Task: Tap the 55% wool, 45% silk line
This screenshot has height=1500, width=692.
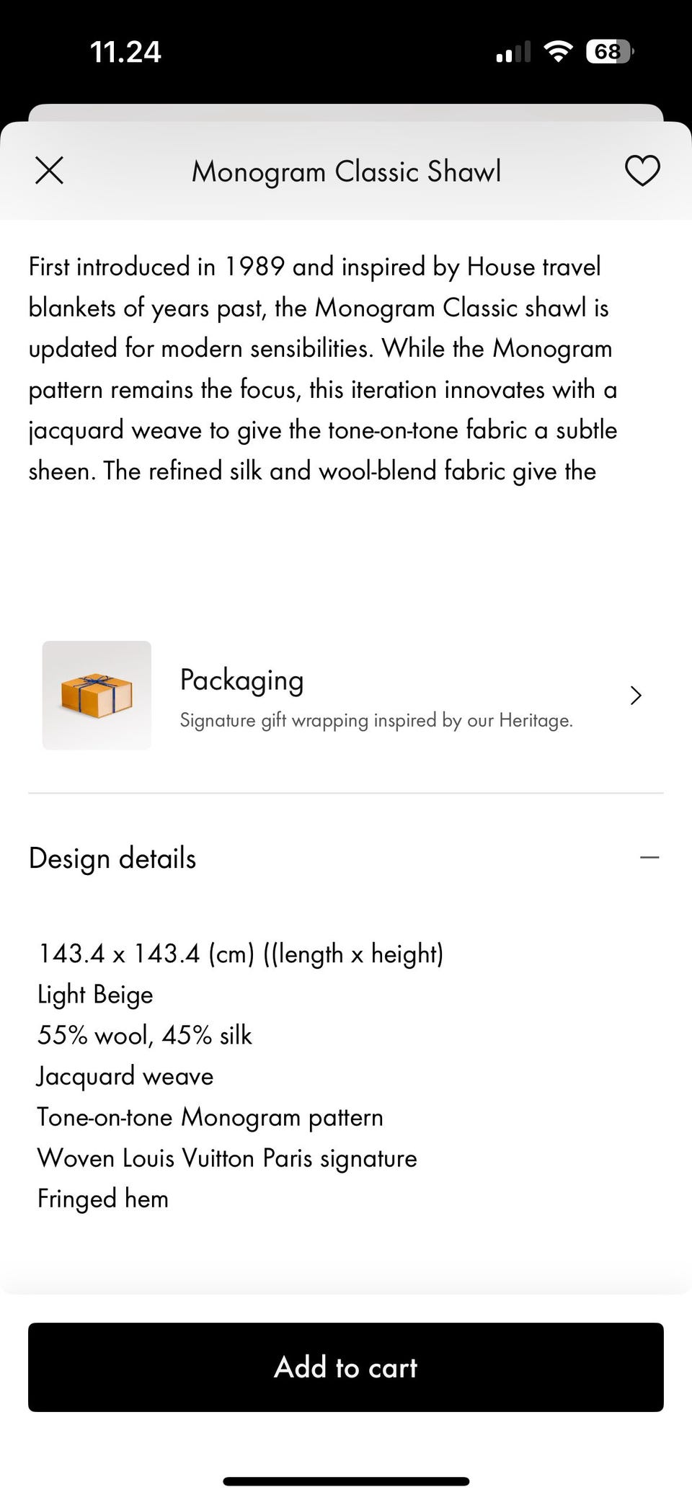Action: point(144,1035)
